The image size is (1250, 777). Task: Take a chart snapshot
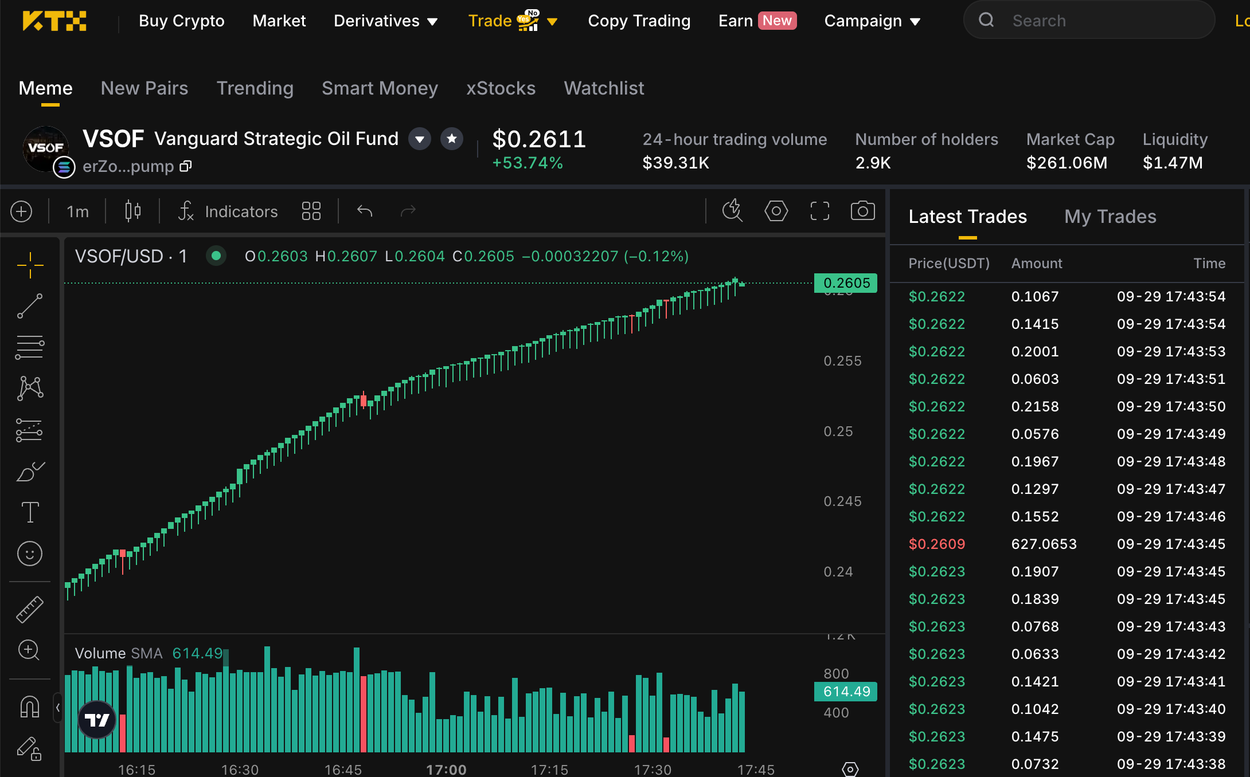point(862,211)
